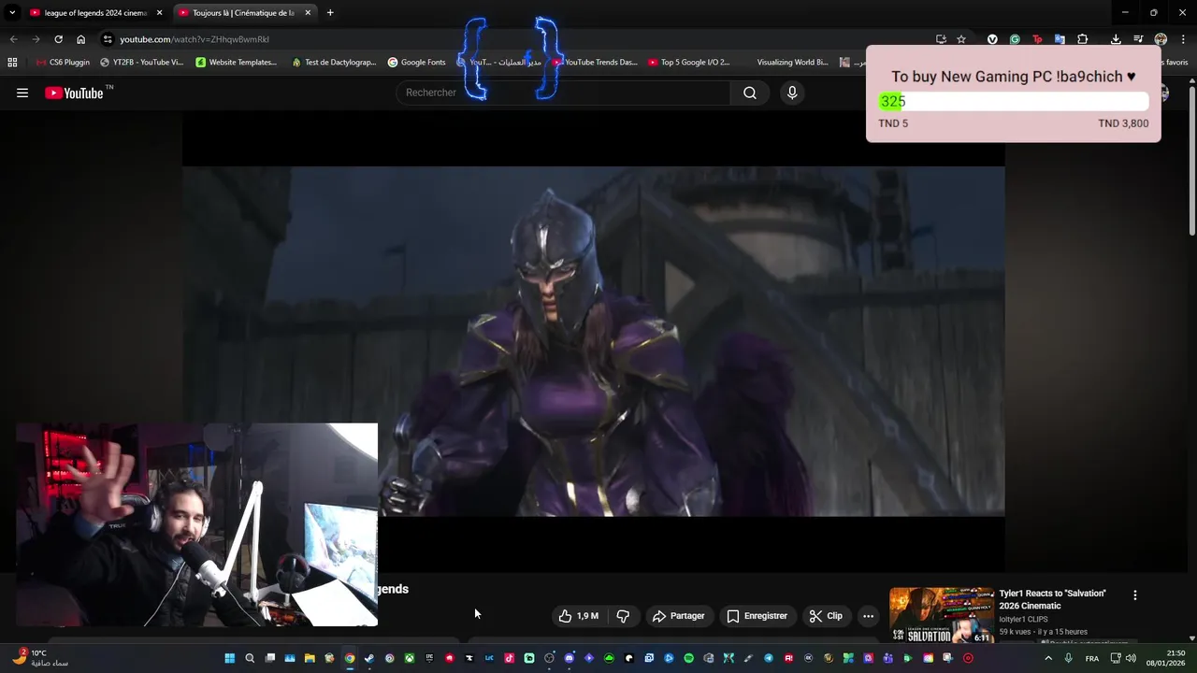Open Top 5 Google I/O 2... bookmark
This screenshot has width=1197, height=673.
689,63
